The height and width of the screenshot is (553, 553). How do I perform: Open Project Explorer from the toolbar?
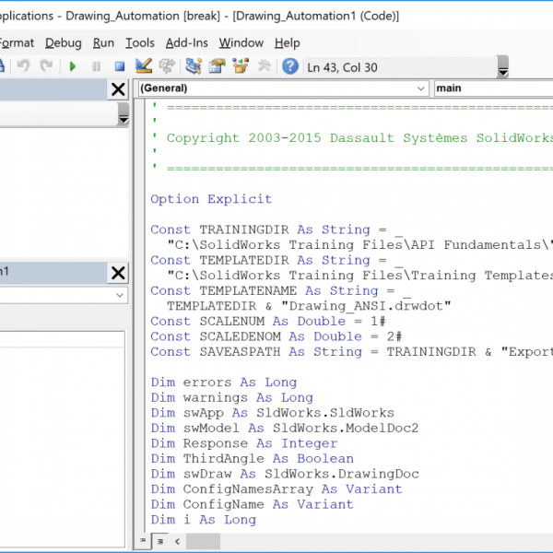[194, 66]
